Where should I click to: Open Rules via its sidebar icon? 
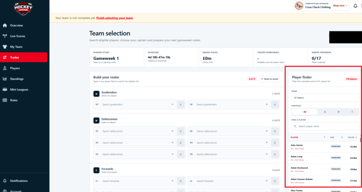pos(5,100)
